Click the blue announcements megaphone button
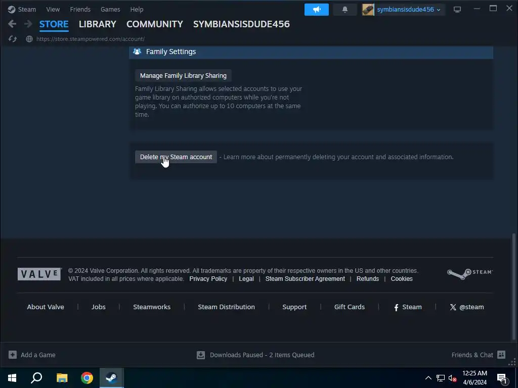The width and height of the screenshot is (518, 388). 317,10
